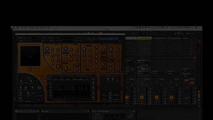Image resolution: width=213 pixels, height=120 pixels.
Task: Set Monitor to Off
Action: click(147, 69)
